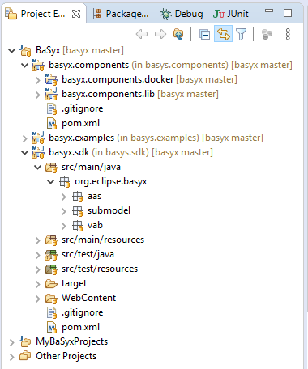The width and height of the screenshot is (308, 369).
Task: Select the src/test/resources label
Action: point(100,269)
